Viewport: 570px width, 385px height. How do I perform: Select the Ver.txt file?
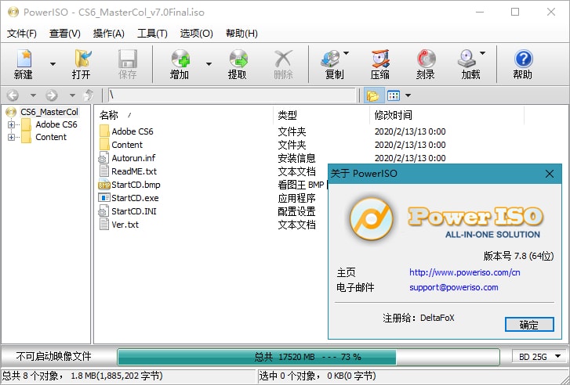[x=125, y=225]
